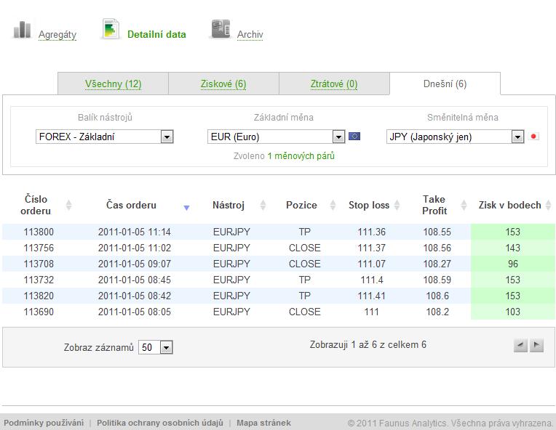Click Číslo orderu column header
556x430 pixels.
[36, 205]
